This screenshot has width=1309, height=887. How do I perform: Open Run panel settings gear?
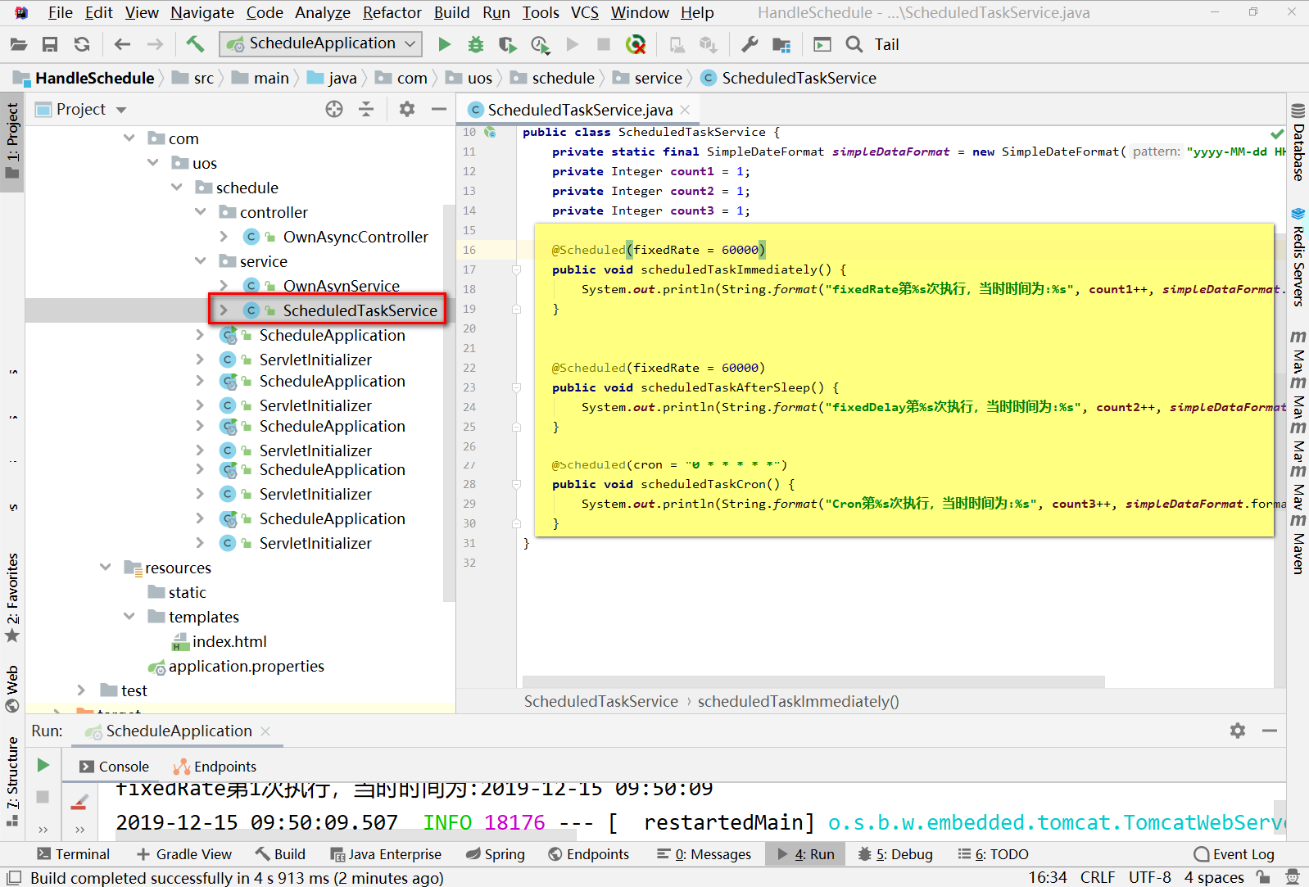coord(1237,731)
